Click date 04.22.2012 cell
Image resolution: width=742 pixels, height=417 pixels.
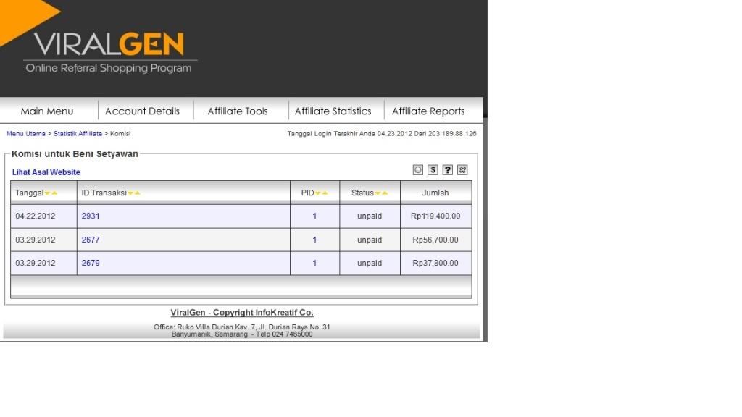(x=35, y=216)
